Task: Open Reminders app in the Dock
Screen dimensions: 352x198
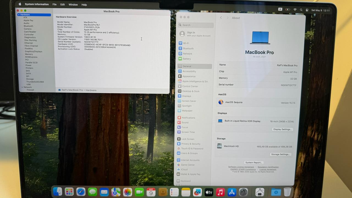Action: click(x=174, y=192)
